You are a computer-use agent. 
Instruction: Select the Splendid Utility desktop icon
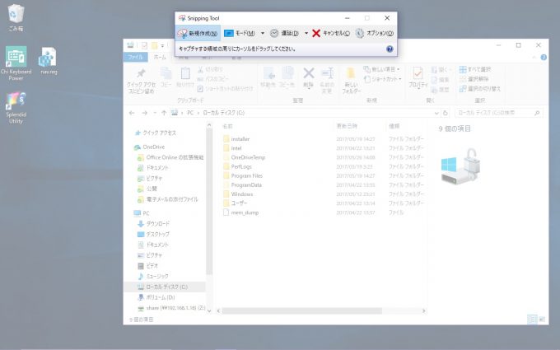[16, 108]
